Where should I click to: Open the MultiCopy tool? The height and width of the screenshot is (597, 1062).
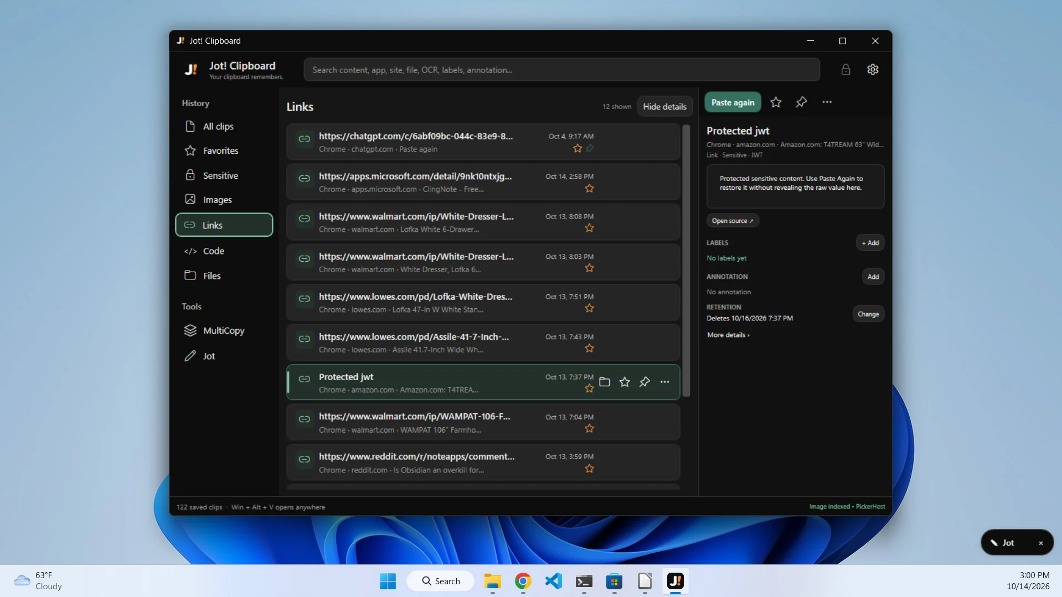coord(224,330)
